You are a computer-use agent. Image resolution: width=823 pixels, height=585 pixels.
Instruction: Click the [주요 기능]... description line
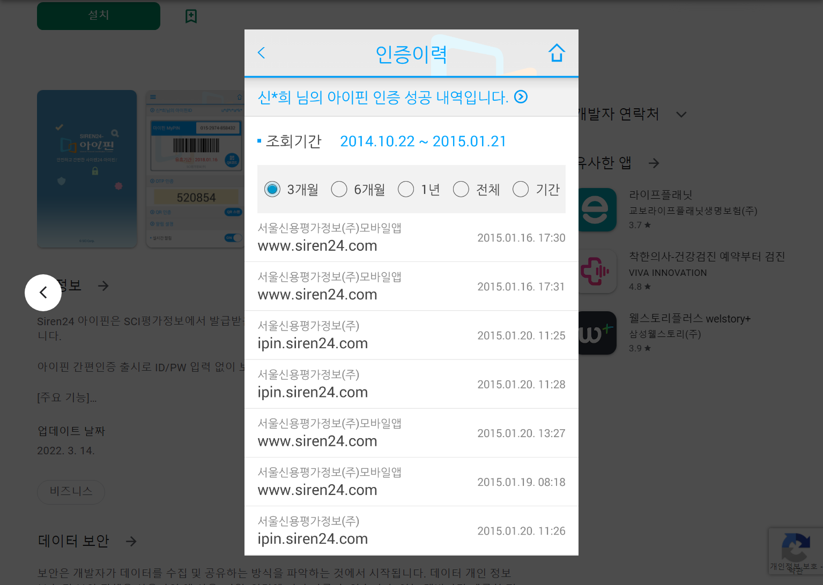[x=67, y=397]
